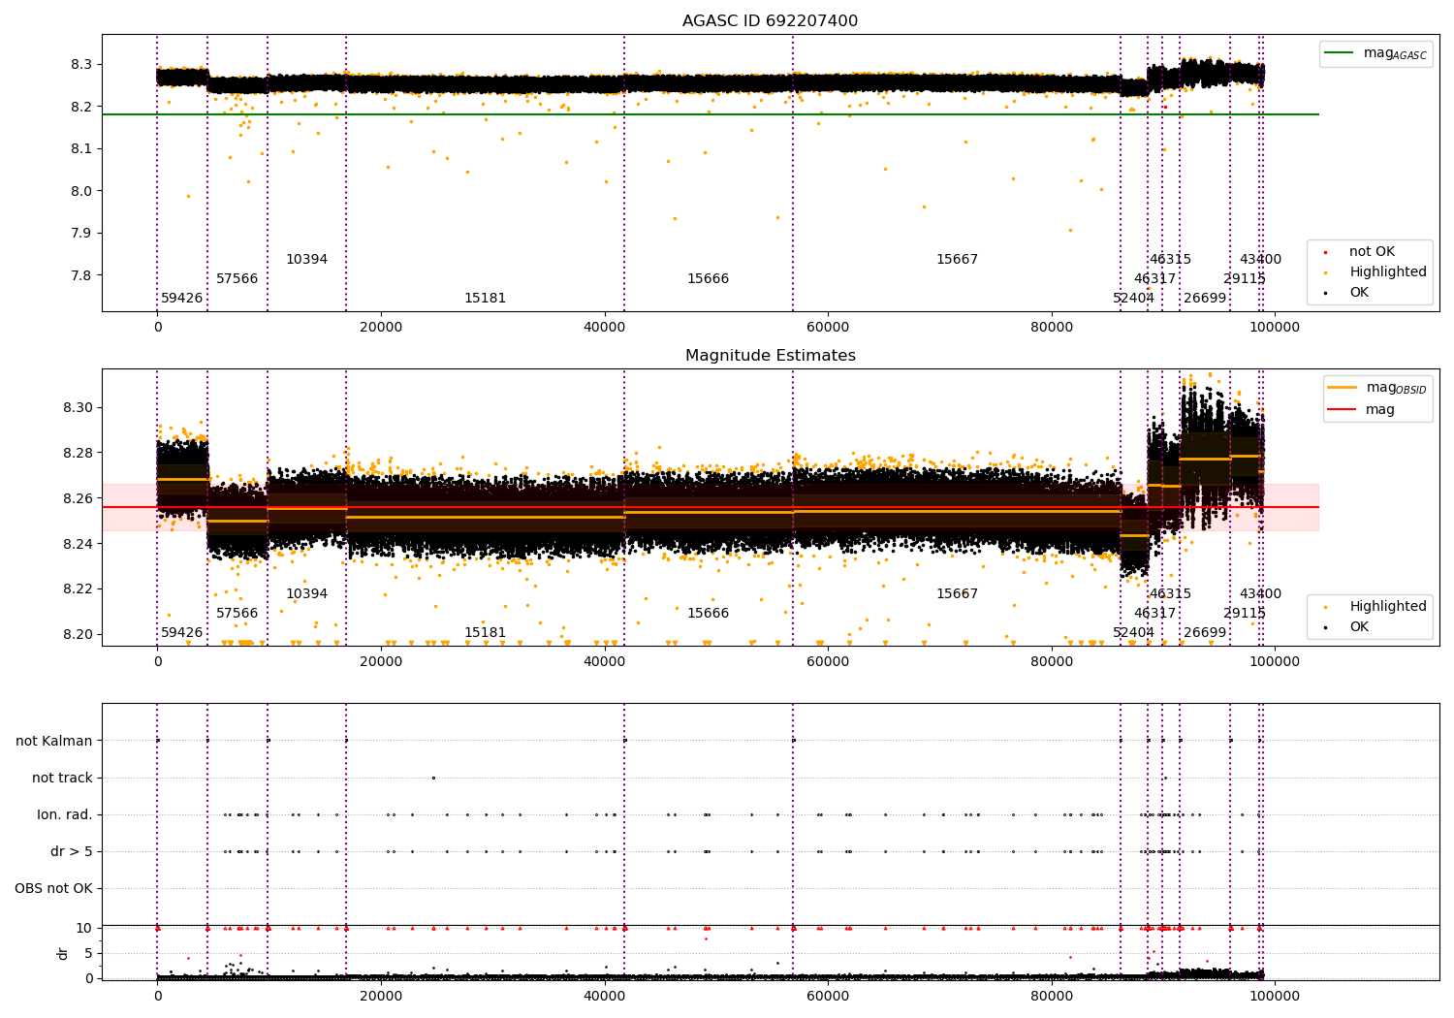
Task: Click OBSID label 59426 in Magnitude Estimates plot
Action: click(182, 633)
